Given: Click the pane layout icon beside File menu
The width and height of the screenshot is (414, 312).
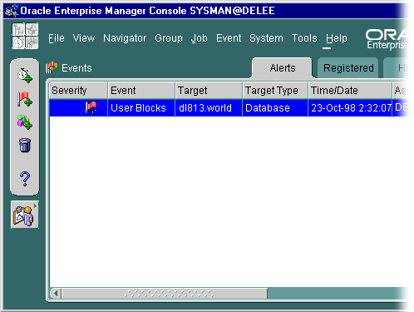Looking at the screenshot, I should pyautogui.click(x=25, y=36).
